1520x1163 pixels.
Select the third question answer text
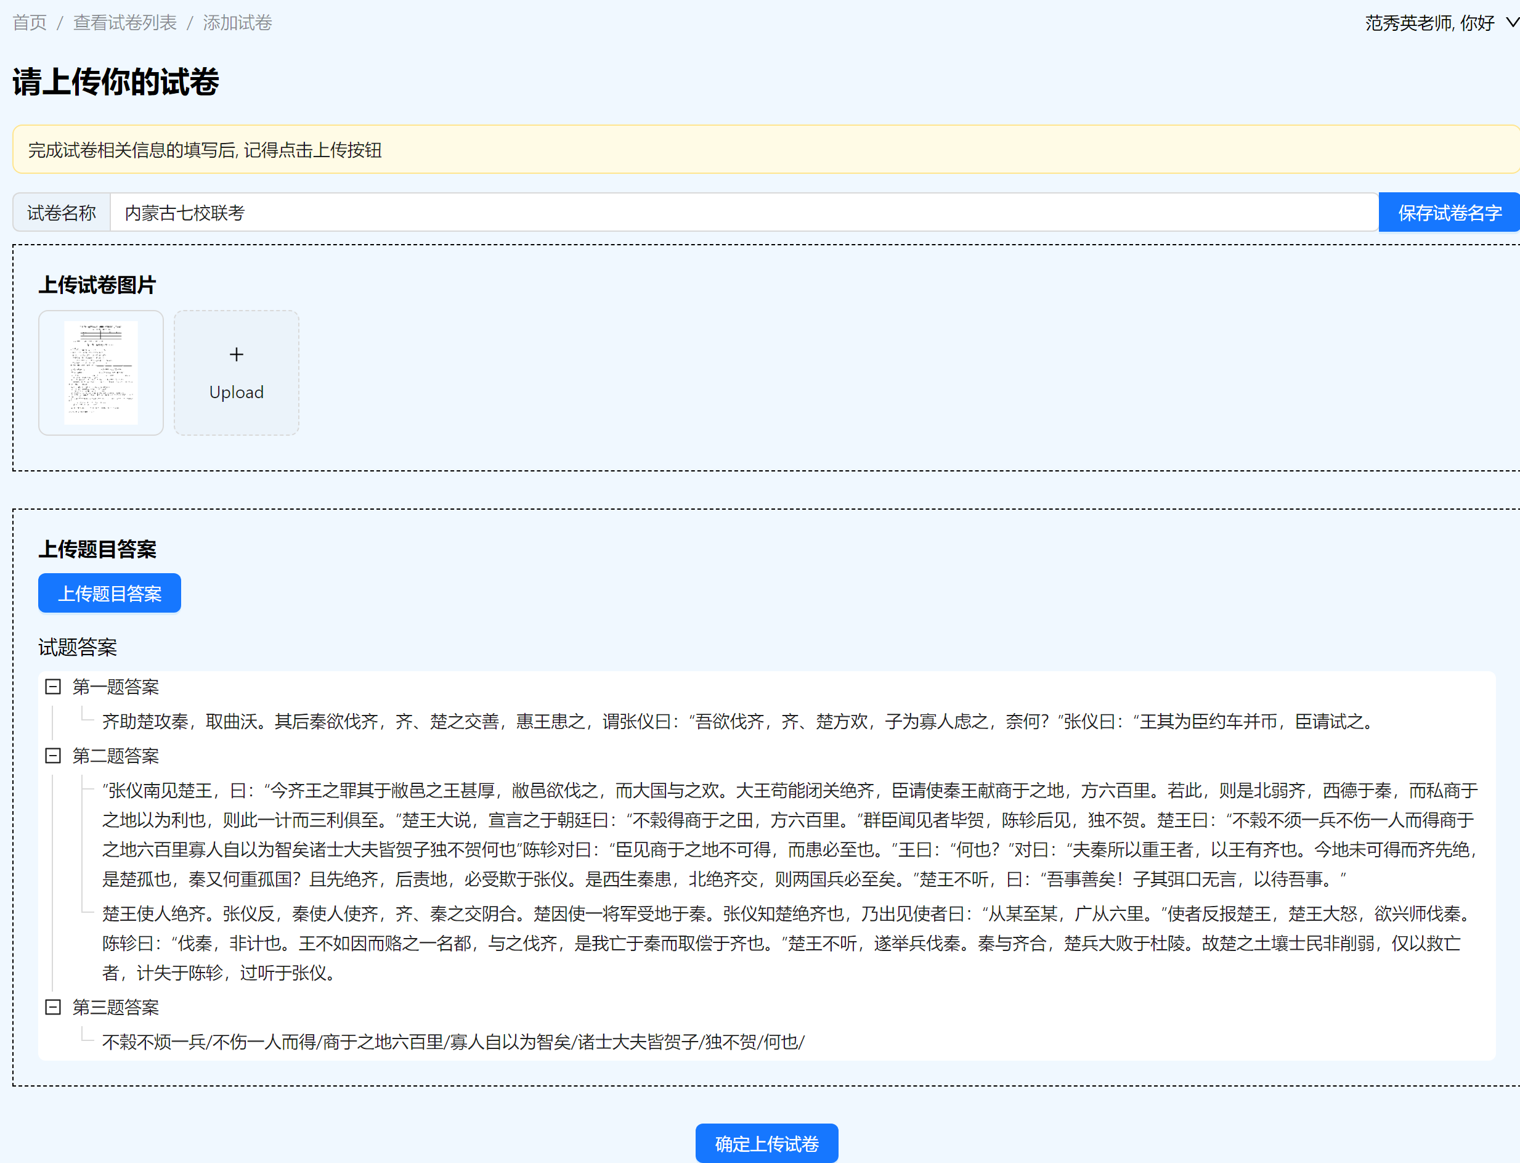pos(452,1042)
